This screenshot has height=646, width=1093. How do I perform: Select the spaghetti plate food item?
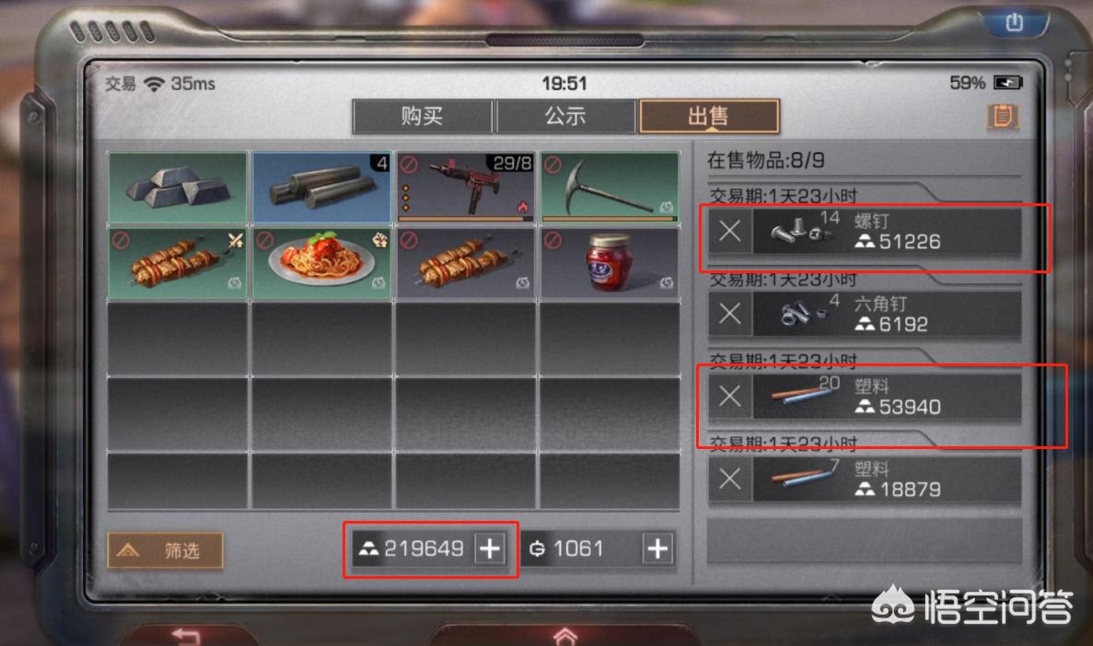click(x=321, y=263)
